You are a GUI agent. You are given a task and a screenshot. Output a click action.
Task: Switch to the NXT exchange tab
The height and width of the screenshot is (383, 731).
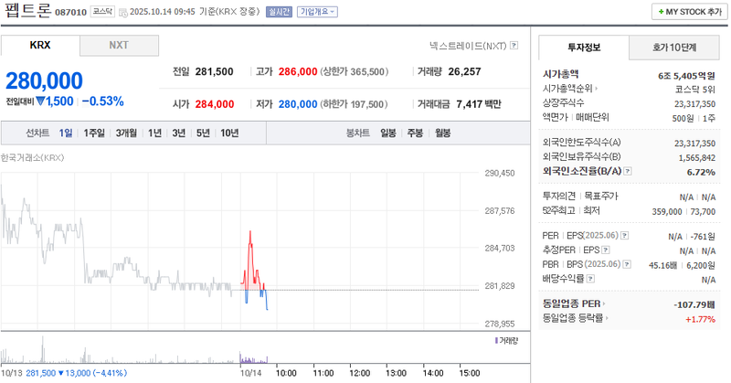(x=119, y=45)
